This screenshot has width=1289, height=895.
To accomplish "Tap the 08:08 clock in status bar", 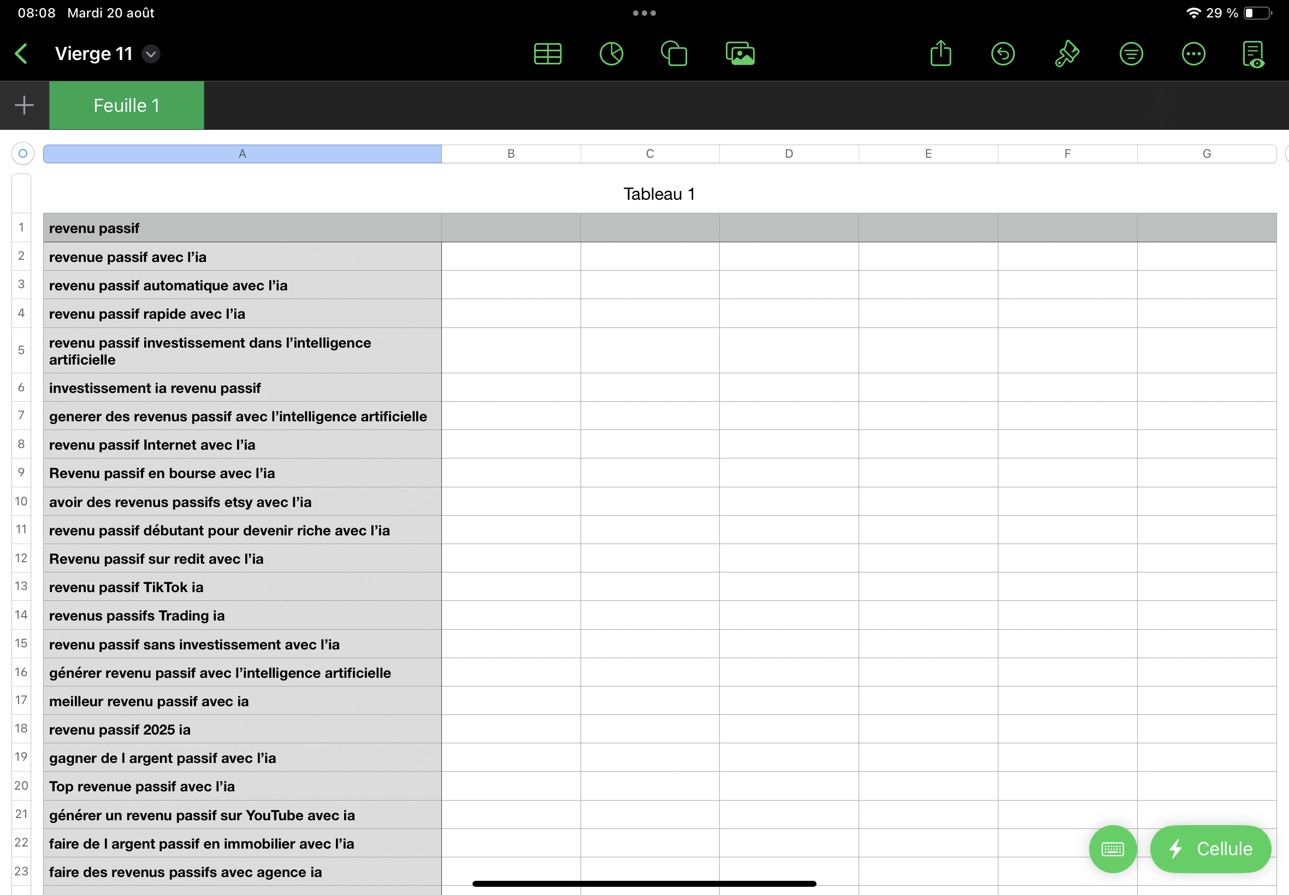I will 37,13.
